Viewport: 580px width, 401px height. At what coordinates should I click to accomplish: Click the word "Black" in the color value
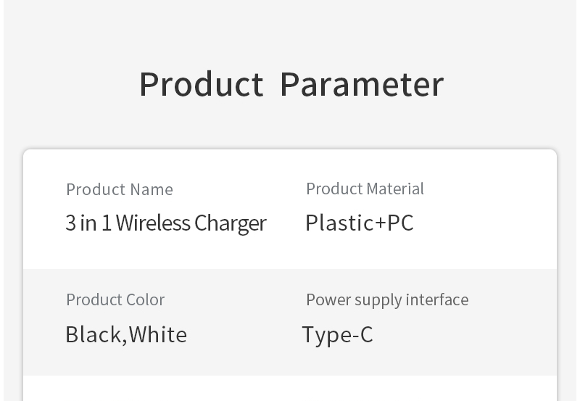(94, 334)
